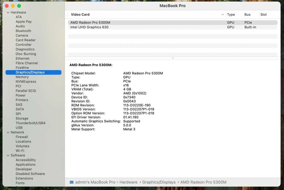The image size is (284, 190).
Task: Select the Intel UHD Graphics 630 row
Action: (173, 27)
